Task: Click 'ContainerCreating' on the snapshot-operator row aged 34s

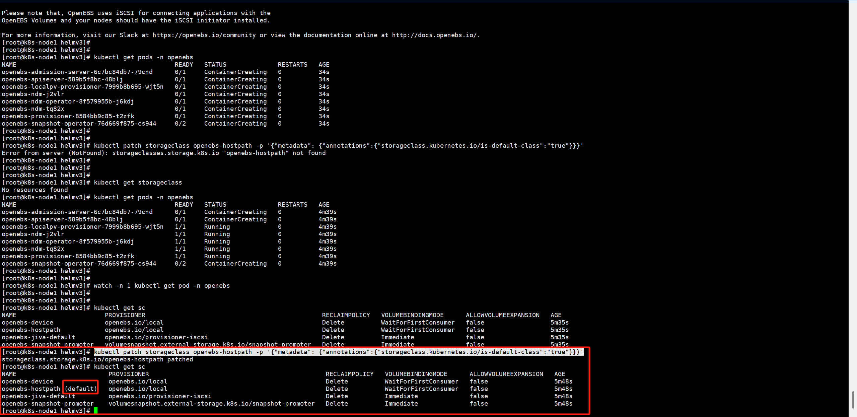Action: [x=235, y=123]
